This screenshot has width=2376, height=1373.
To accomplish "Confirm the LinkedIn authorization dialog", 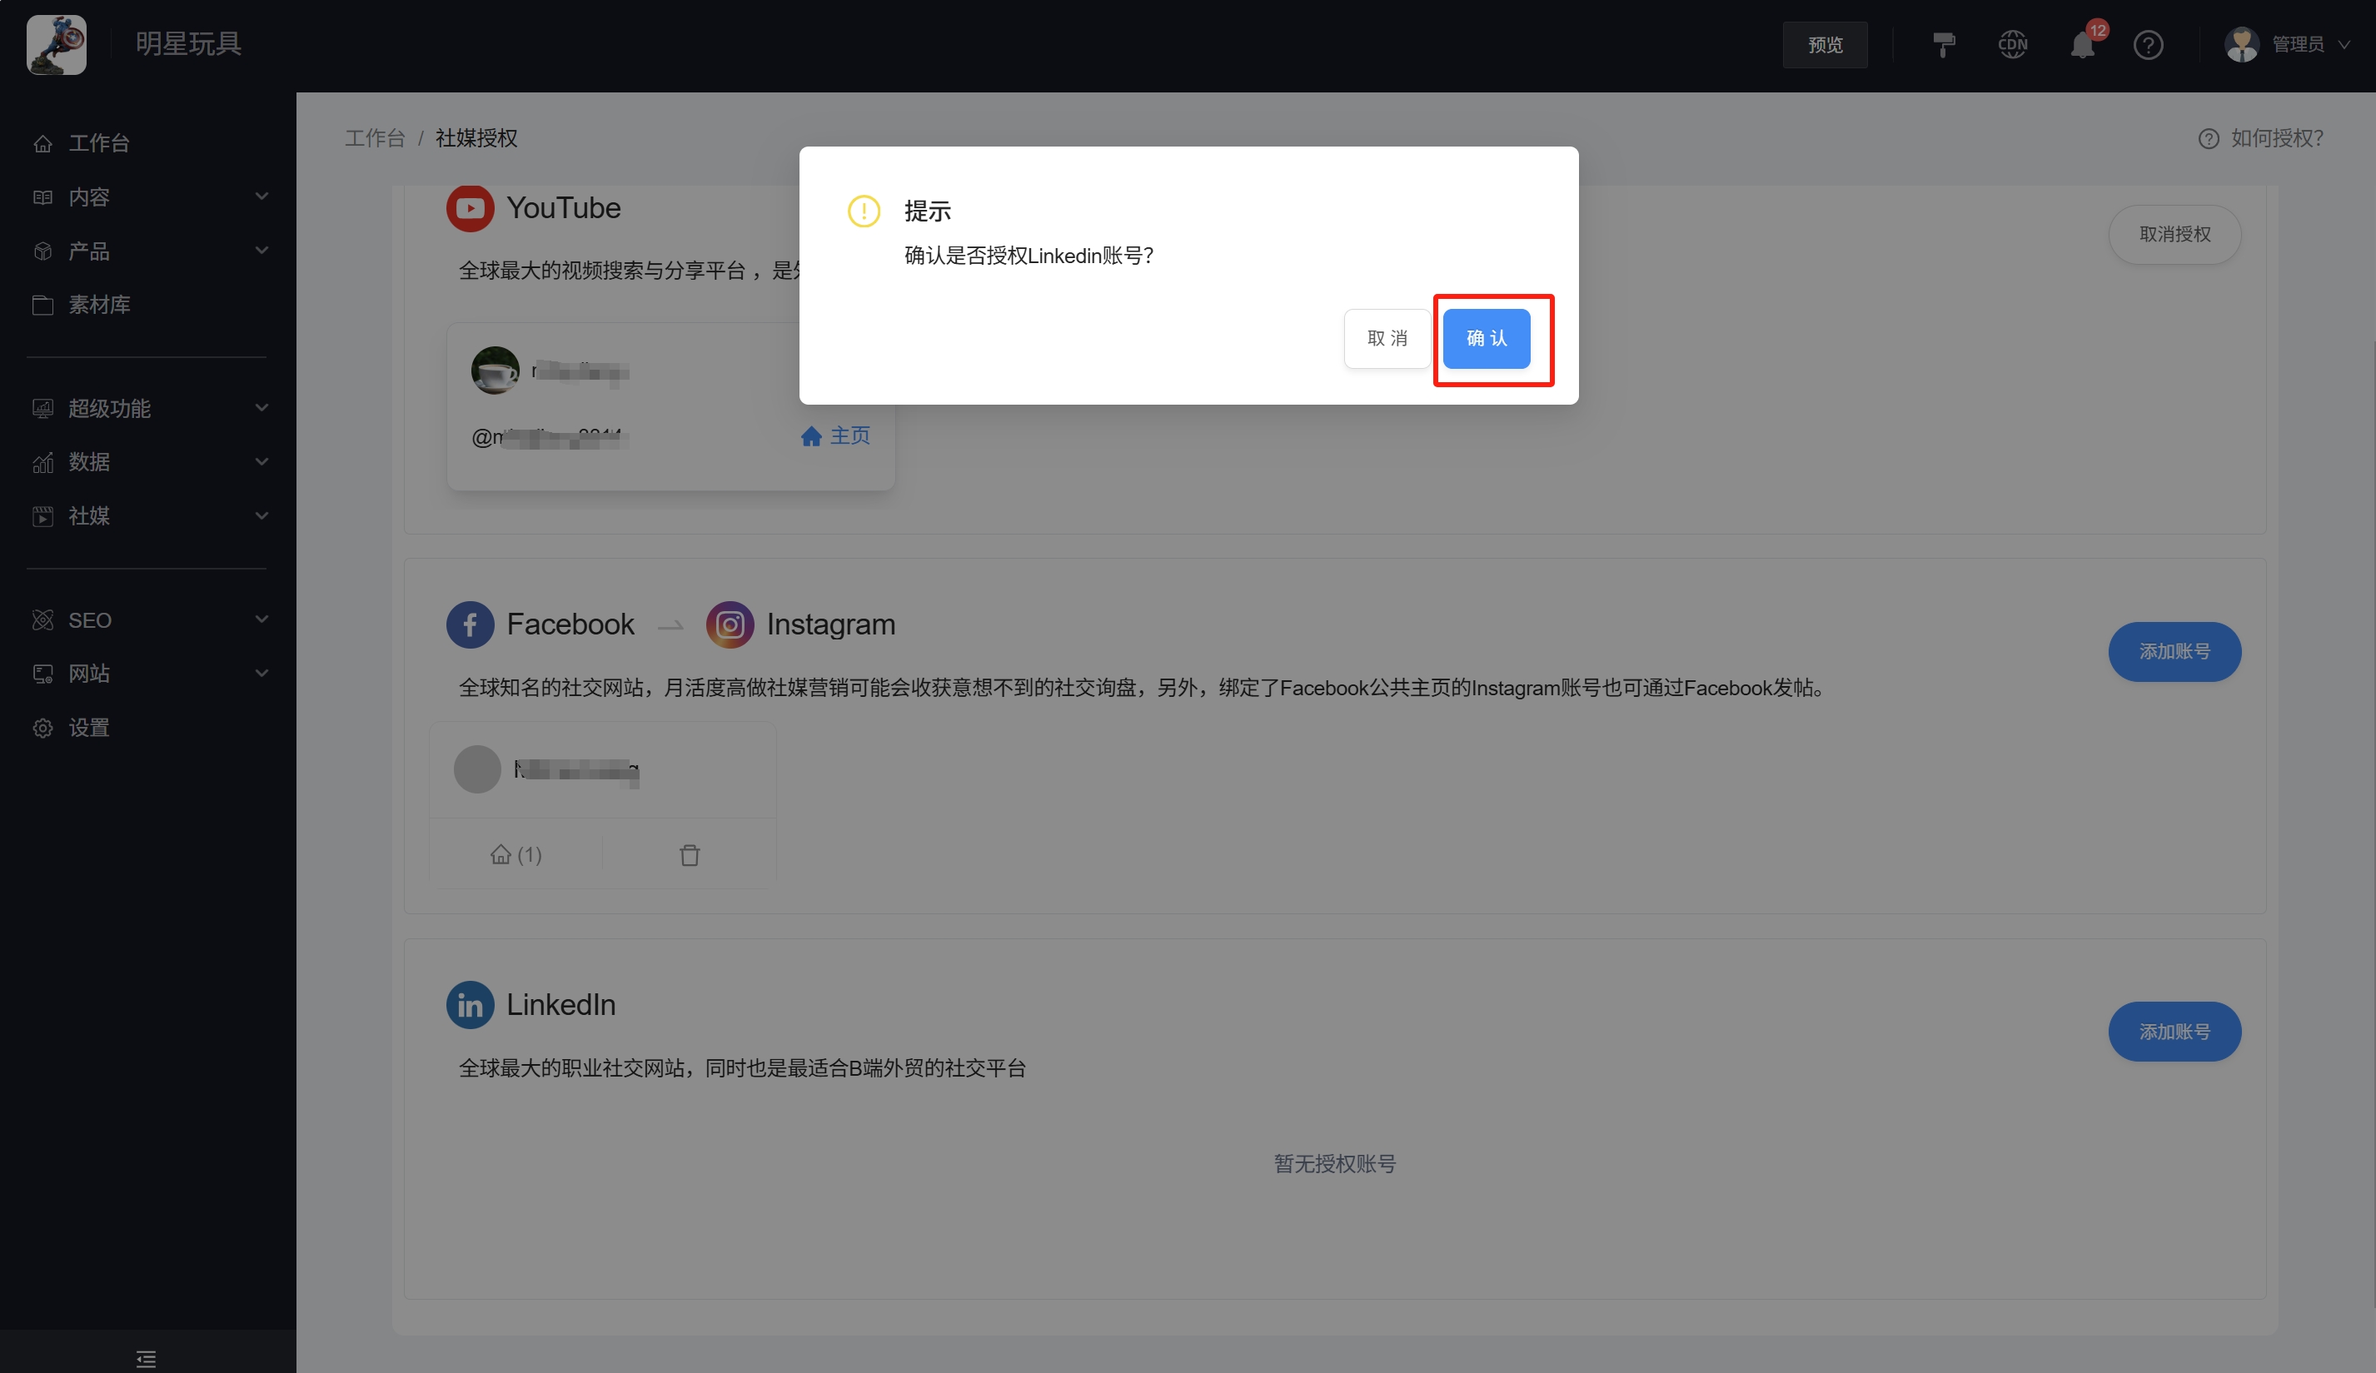I will [x=1486, y=339].
